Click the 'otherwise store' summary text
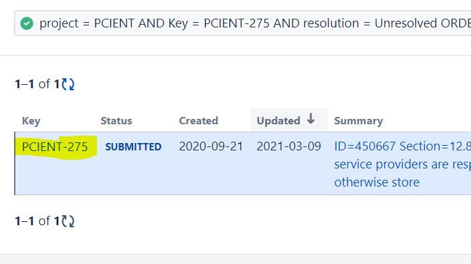471x264 pixels. click(377, 182)
